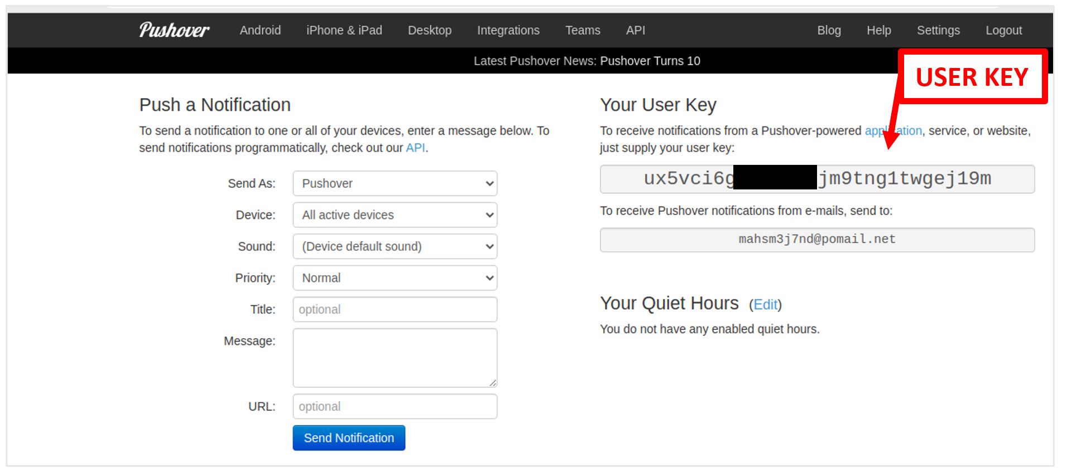Open the Android menu item
The image size is (1081, 473).
[260, 30]
